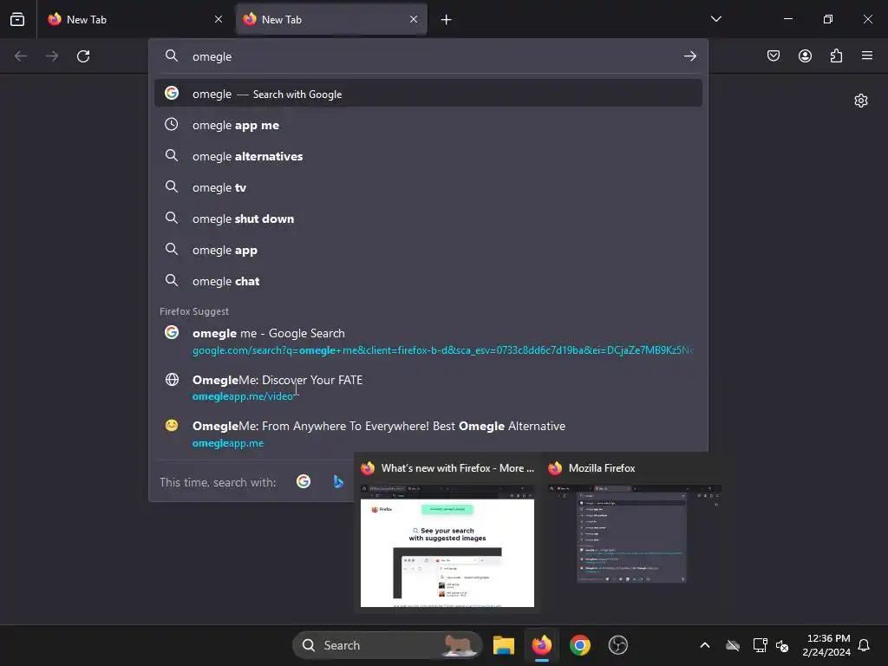Open the Firefox View tab list icon
Viewport: 888px width, 666px height.
click(17, 19)
